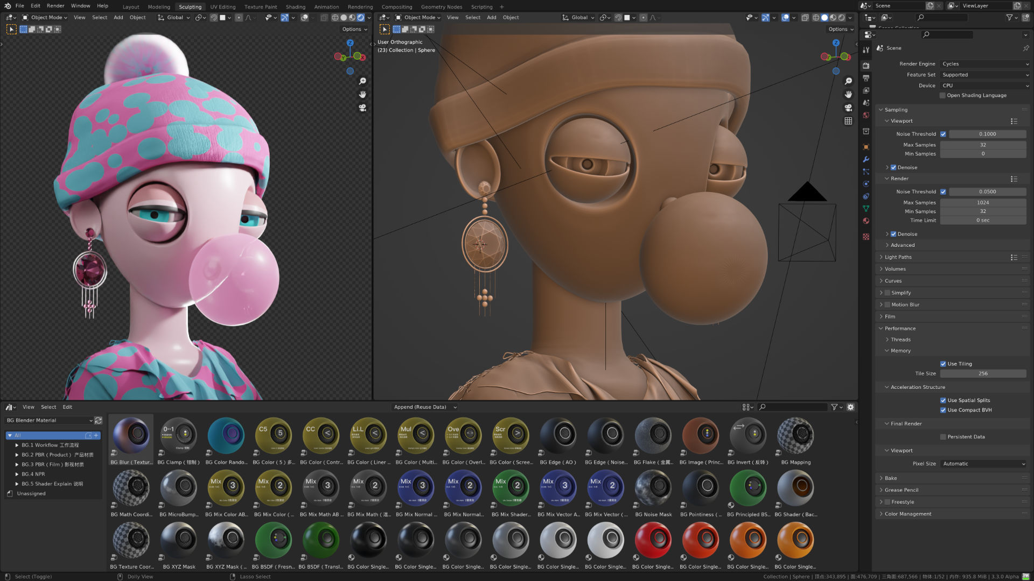Pin the Scene properties panel
The width and height of the screenshot is (1034, 581).
[x=1025, y=48]
